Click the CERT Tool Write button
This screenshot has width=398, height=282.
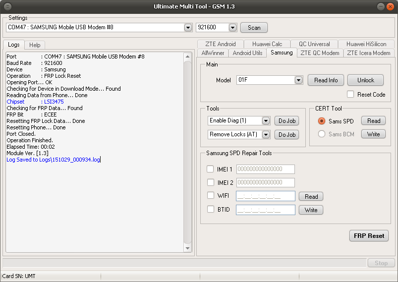[x=373, y=134]
